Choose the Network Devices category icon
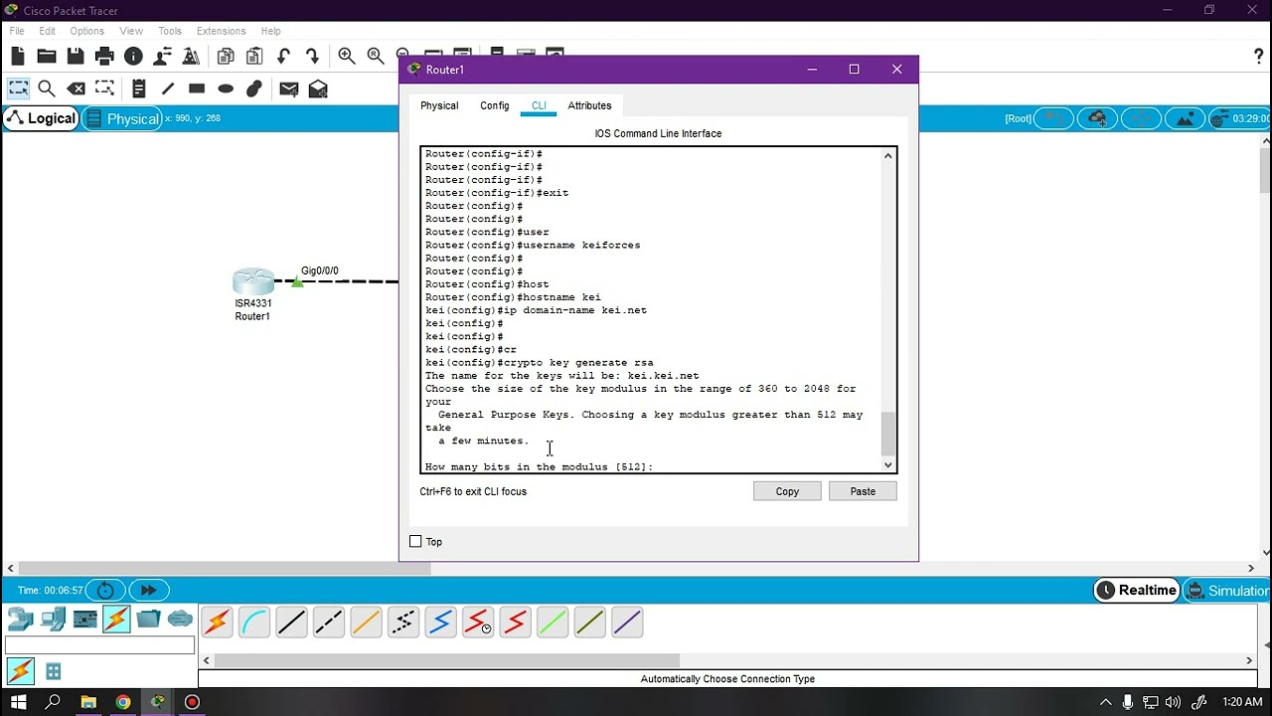The height and width of the screenshot is (716, 1272). (21, 621)
